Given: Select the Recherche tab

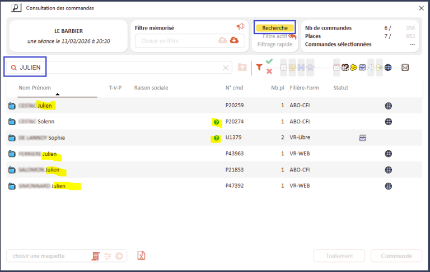Looking at the screenshot, I should click(275, 28).
